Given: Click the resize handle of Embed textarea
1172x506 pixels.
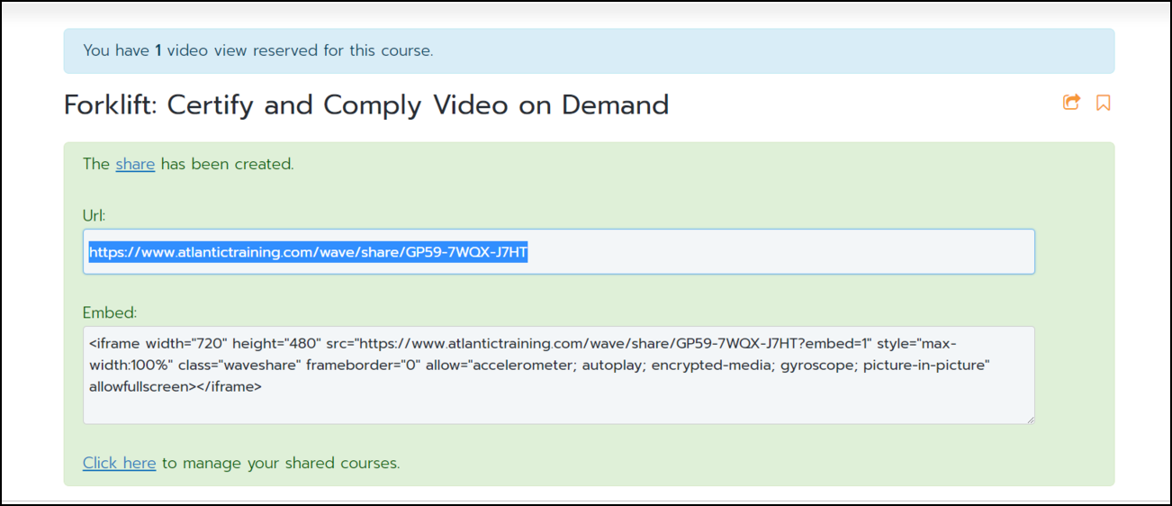Looking at the screenshot, I should [1029, 419].
